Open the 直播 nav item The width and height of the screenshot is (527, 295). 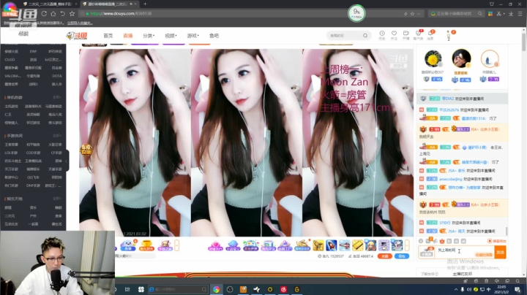[x=127, y=36]
